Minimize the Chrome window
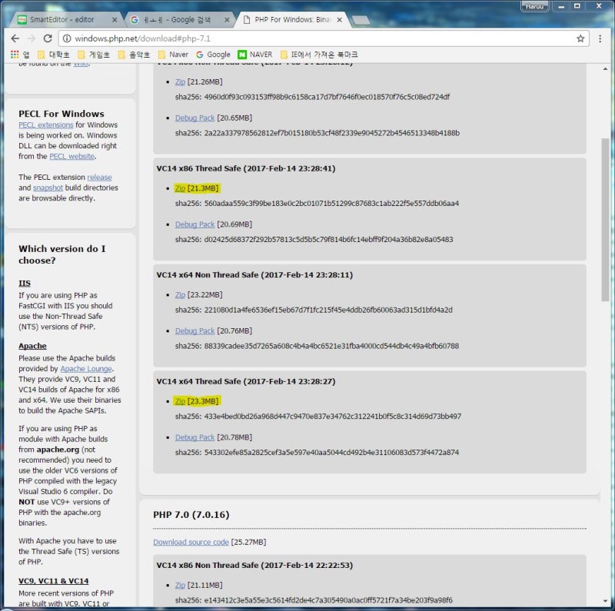615x611 pixels. tap(561, 6)
